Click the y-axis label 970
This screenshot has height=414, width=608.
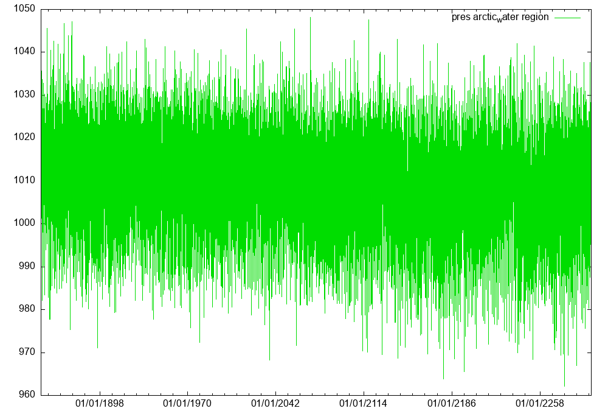tap(27, 352)
